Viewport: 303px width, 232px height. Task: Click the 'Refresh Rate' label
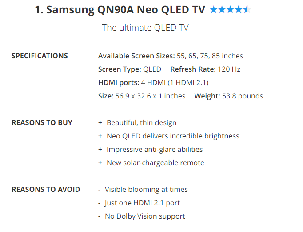193,69
